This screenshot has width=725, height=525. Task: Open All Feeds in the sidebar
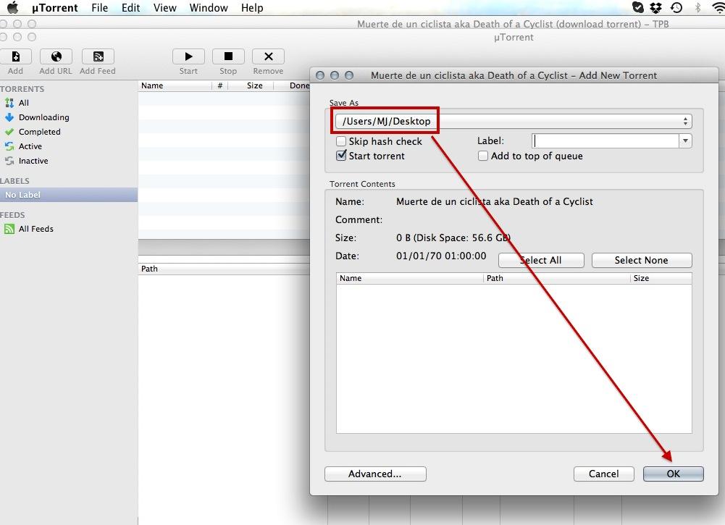tap(35, 229)
